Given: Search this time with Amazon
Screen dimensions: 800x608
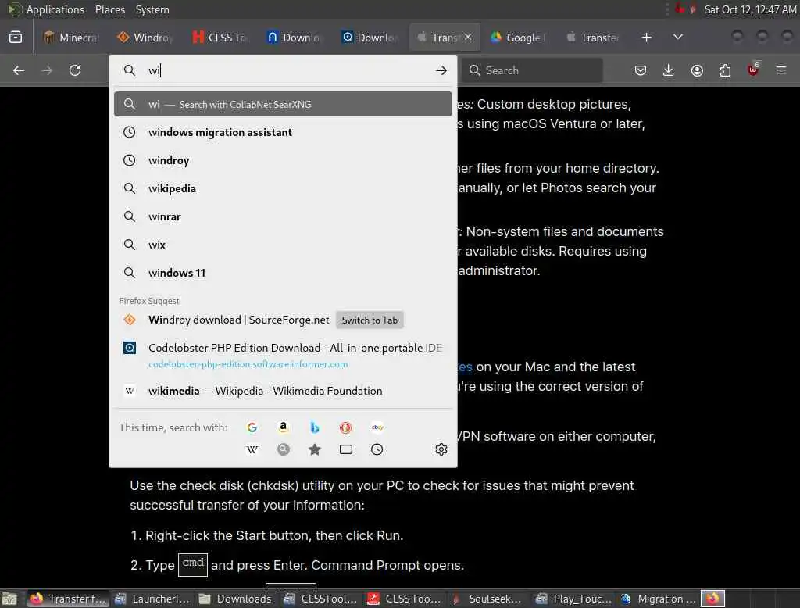Looking at the screenshot, I should pos(283,427).
